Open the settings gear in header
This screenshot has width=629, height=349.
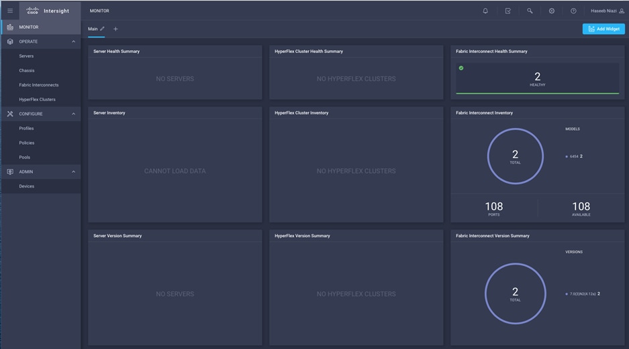(552, 11)
